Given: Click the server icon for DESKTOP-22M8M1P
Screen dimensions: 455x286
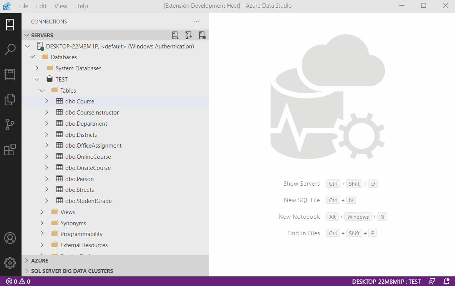Looking at the screenshot, I should tap(41, 46).
